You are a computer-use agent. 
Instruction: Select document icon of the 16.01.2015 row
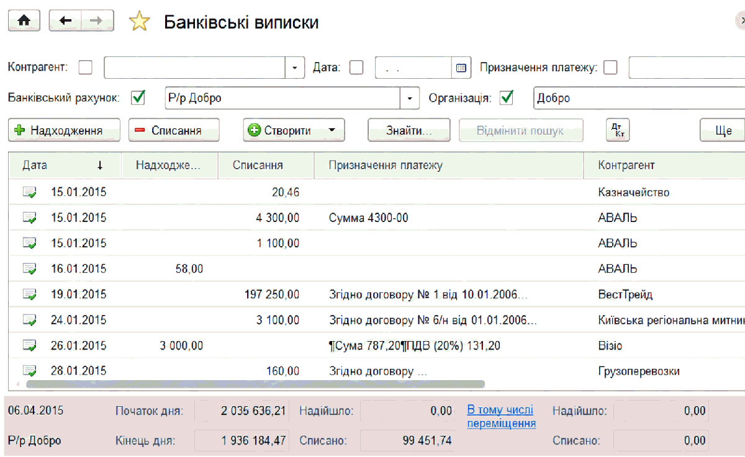(x=29, y=268)
